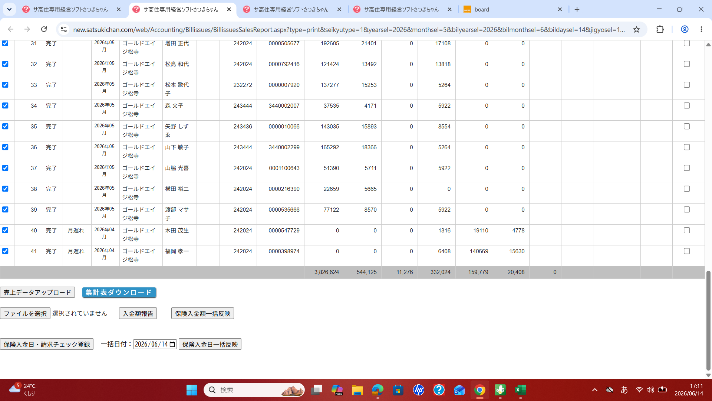View site information icon in address bar
Image resolution: width=712 pixels, height=401 pixels.
pos(64,29)
